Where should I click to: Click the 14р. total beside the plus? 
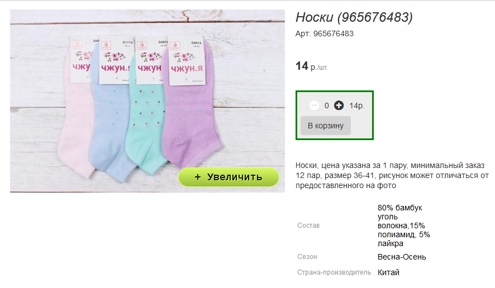click(x=357, y=105)
